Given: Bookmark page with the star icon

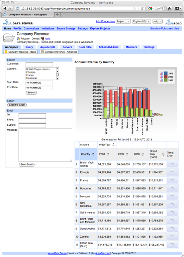Looking at the screenshot, I should (134, 9).
